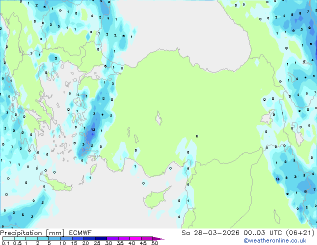
Task: Pick the 10–15 mm legend swatch
Action: point(66,238)
